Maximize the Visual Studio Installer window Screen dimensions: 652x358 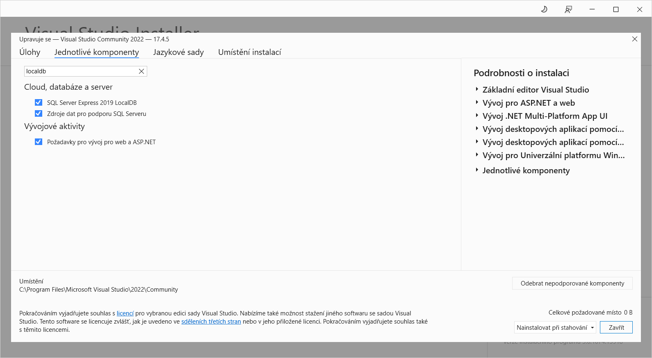click(x=616, y=9)
